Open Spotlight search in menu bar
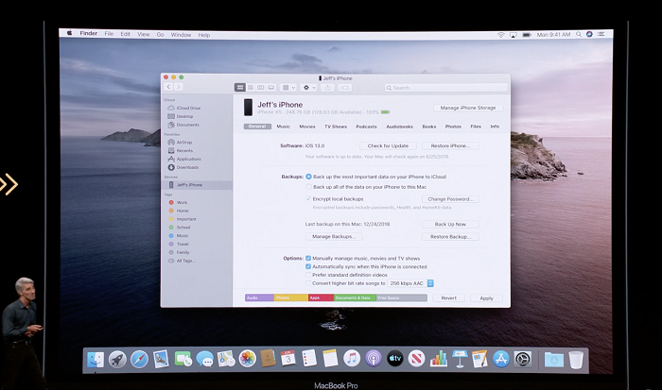The width and height of the screenshot is (662, 390). (x=579, y=35)
